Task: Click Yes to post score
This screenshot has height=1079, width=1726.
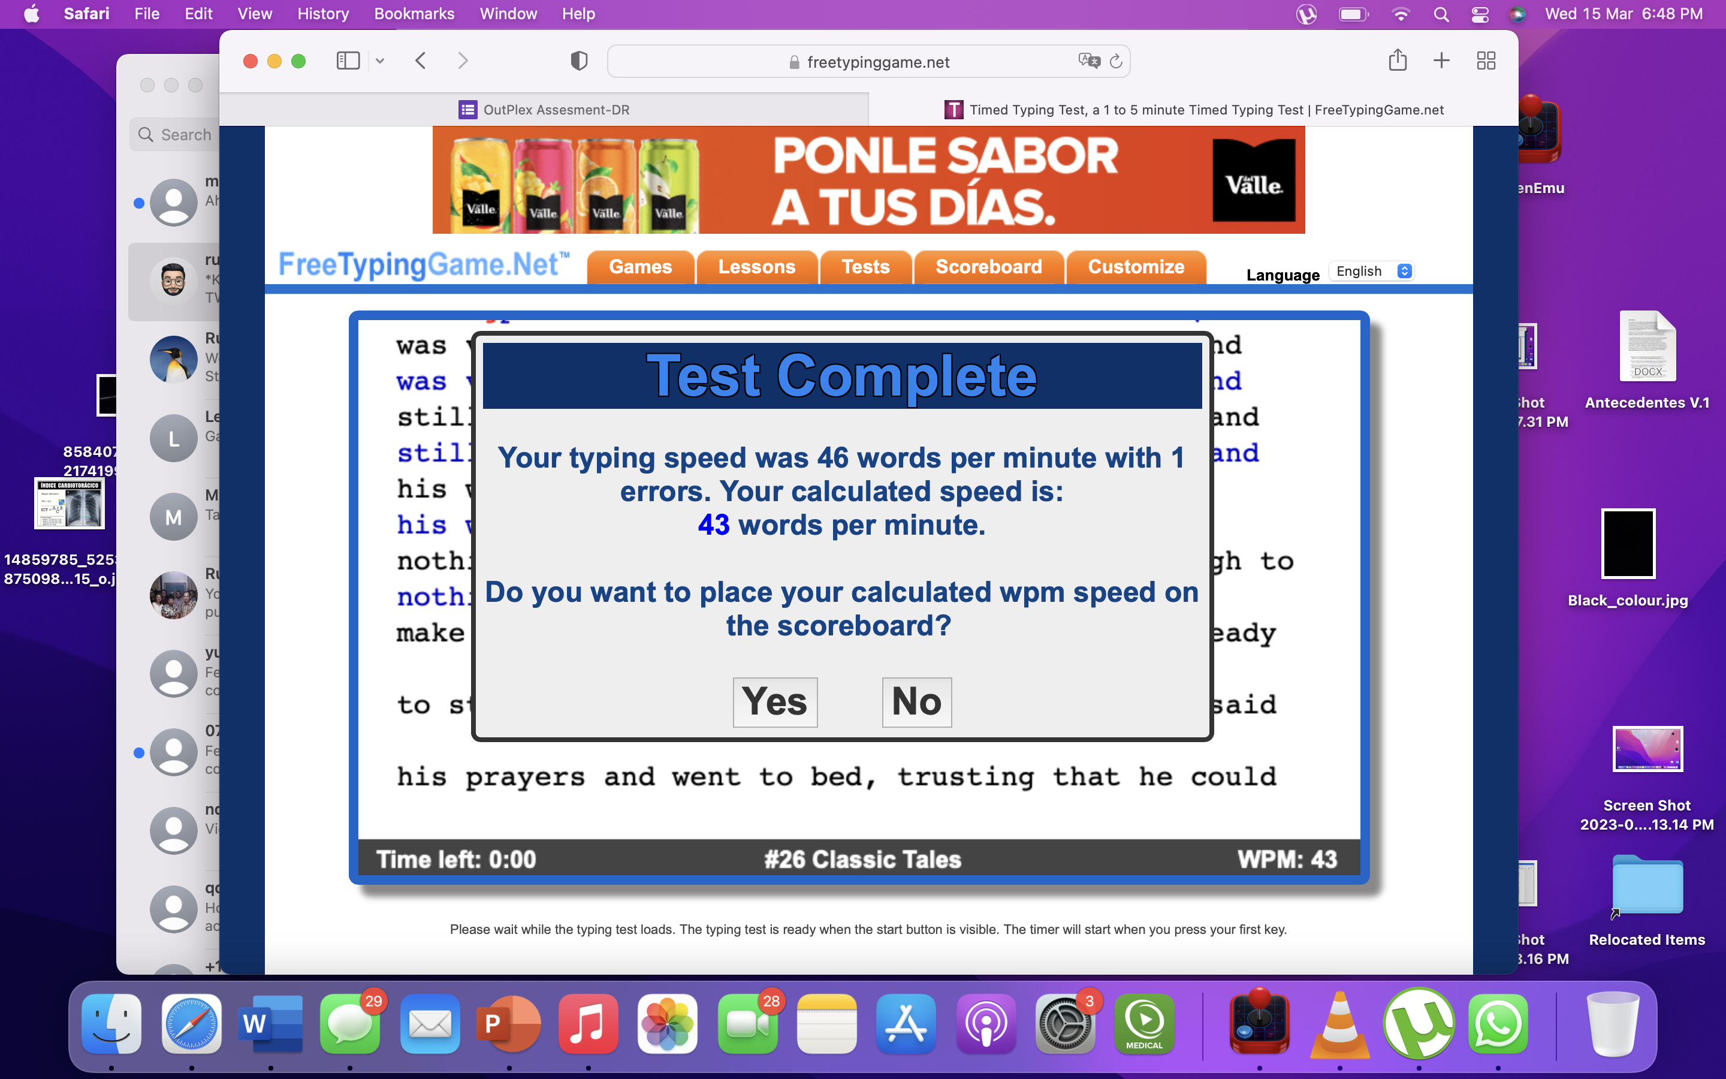Action: 774,702
